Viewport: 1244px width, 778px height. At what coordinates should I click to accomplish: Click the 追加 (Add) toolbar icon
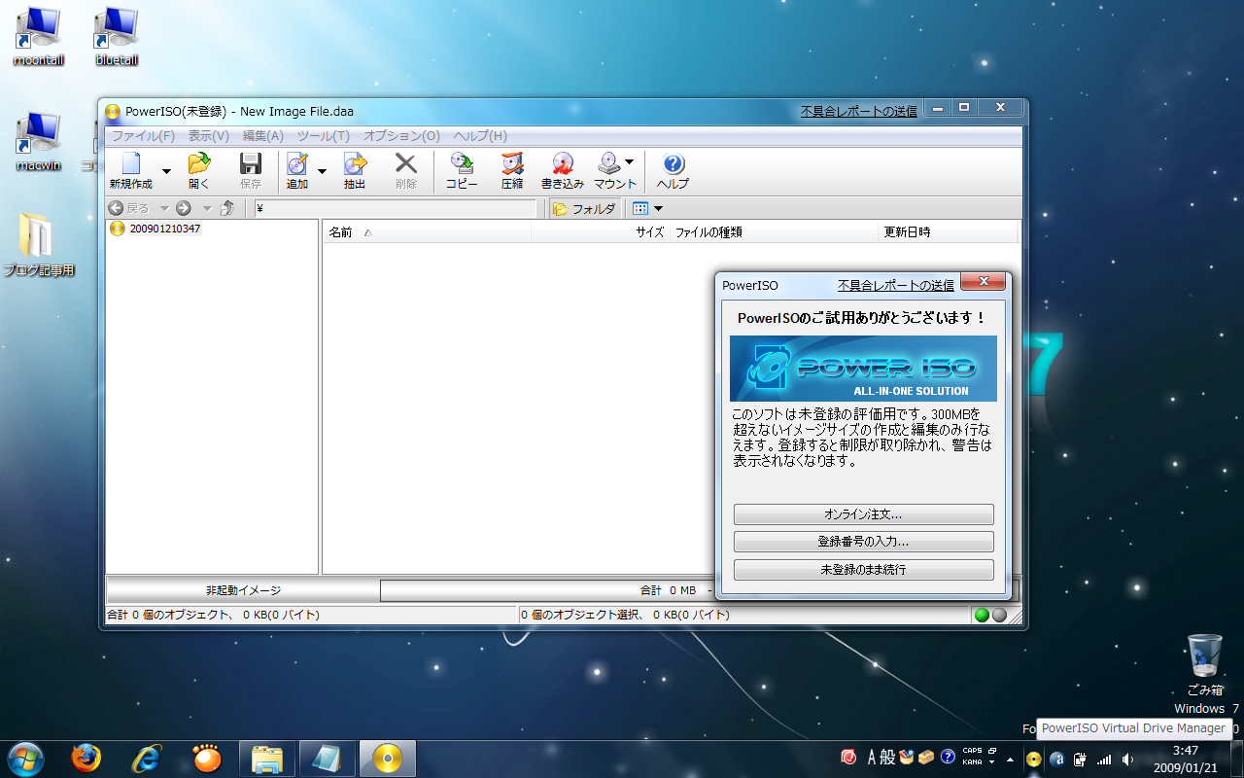click(x=297, y=164)
